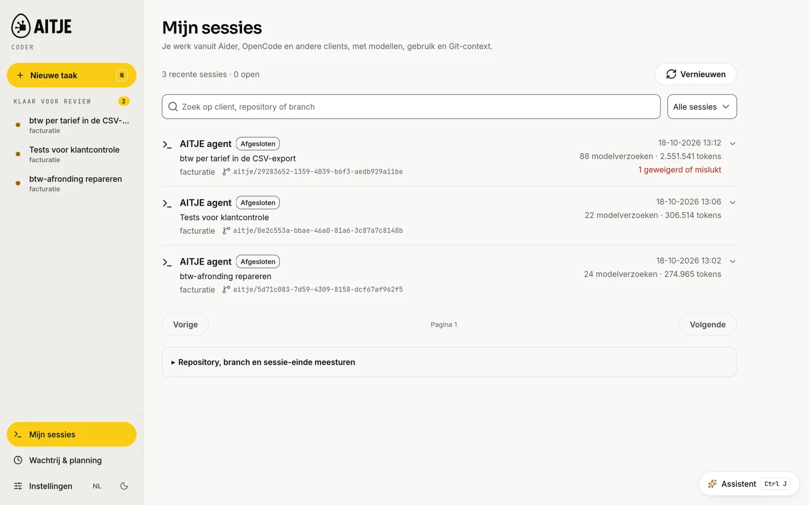The image size is (809, 505).
Task: Go to Vorige page
Action: click(x=185, y=324)
